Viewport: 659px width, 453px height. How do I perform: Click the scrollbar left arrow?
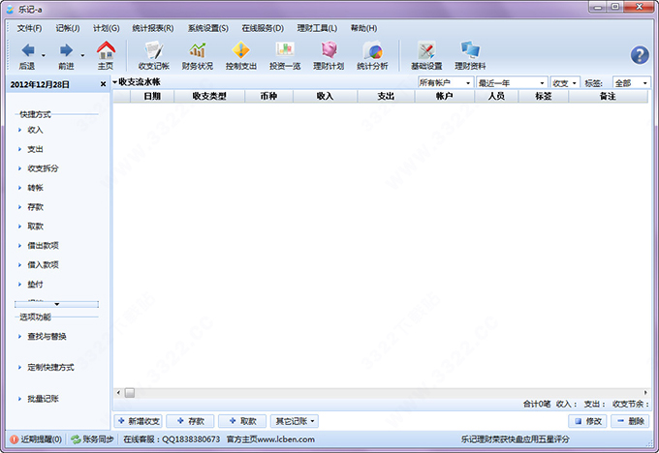[118, 393]
